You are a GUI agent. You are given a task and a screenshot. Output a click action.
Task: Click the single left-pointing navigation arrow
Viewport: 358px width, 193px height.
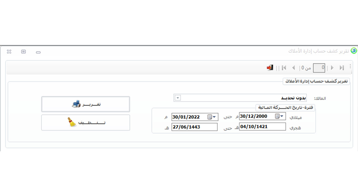point(293,68)
